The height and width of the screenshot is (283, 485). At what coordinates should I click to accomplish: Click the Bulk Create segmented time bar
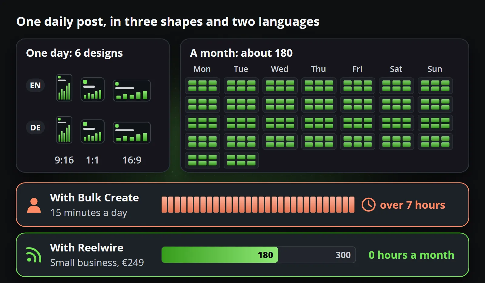pos(258,205)
